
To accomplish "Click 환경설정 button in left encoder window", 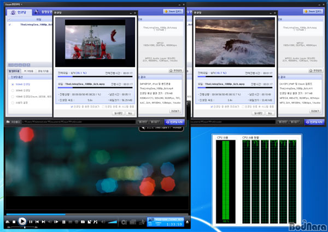I will [175, 71].
